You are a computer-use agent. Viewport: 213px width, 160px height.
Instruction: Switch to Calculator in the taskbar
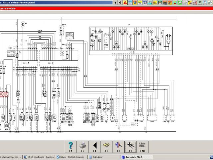100,157
